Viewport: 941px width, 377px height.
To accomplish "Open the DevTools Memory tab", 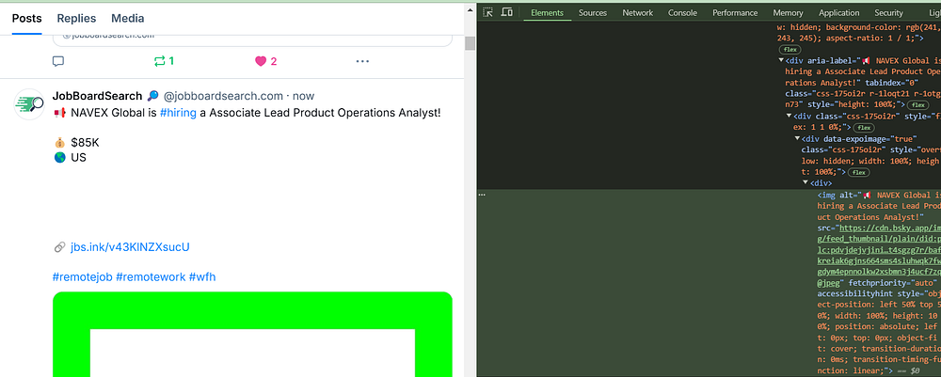I will (788, 12).
